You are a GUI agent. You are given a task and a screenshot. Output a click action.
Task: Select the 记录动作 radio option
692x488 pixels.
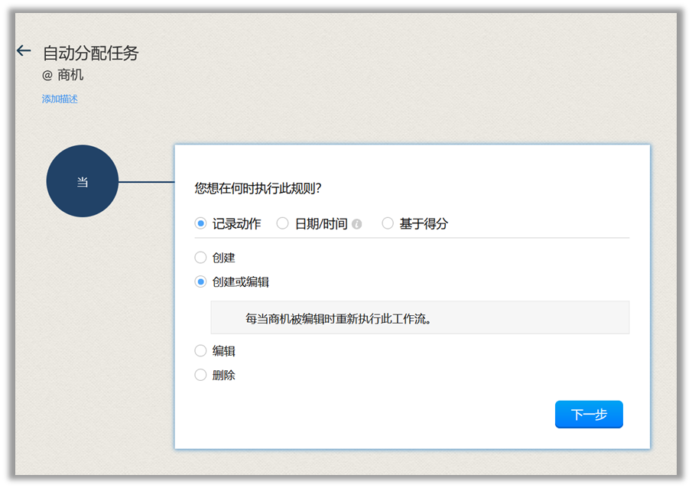[x=201, y=223]
